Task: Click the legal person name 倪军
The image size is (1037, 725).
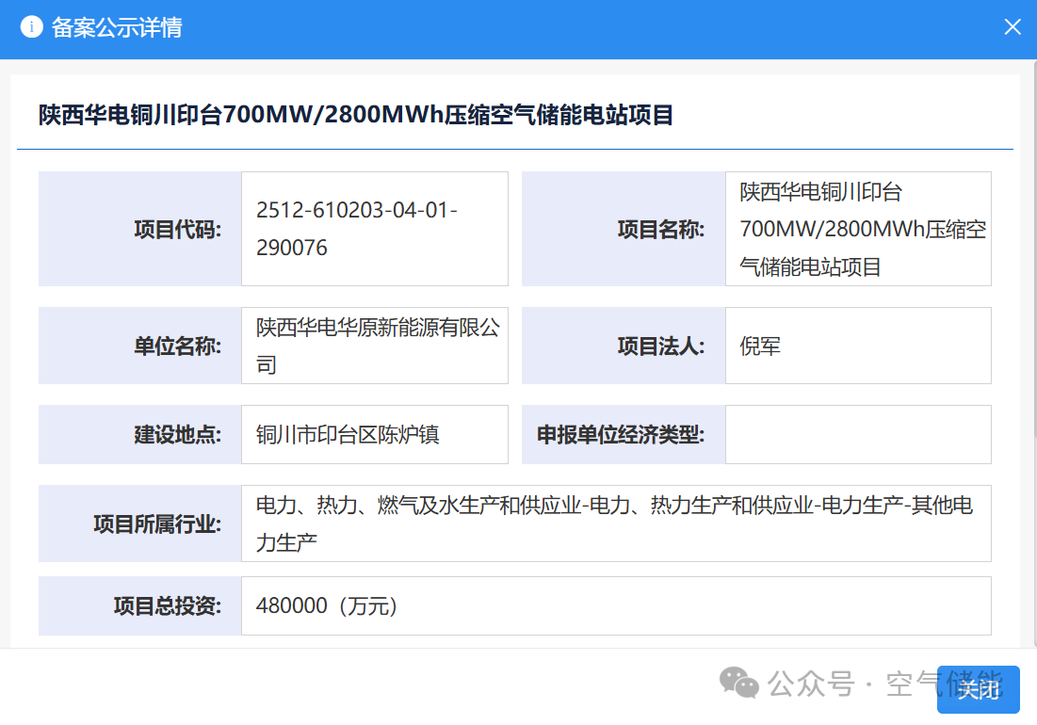Action: coord(760,346)
